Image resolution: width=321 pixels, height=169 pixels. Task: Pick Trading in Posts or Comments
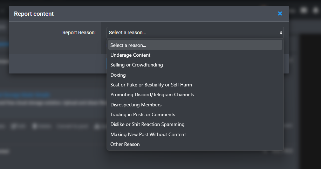[143, 114]
